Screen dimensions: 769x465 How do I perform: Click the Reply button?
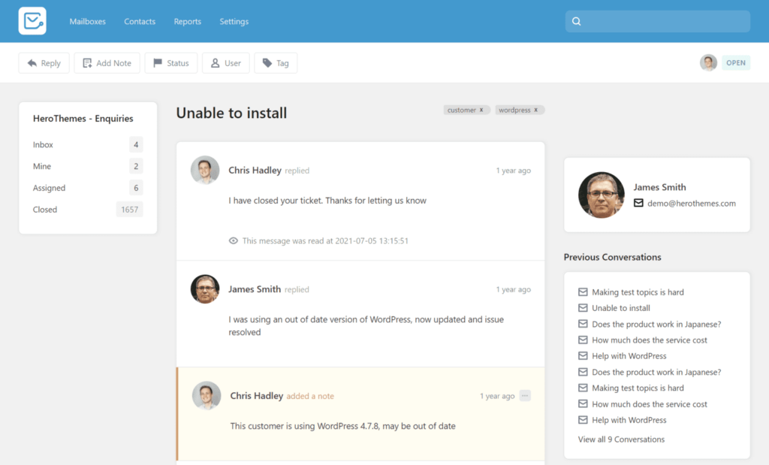pyautogui.click(x=44, y=63)
